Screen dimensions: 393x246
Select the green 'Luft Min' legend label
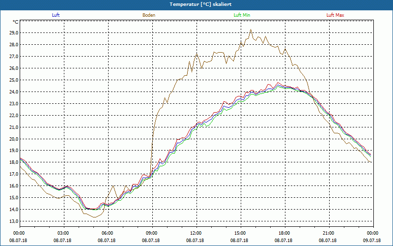pyautogui.click(x=242, y=15)
